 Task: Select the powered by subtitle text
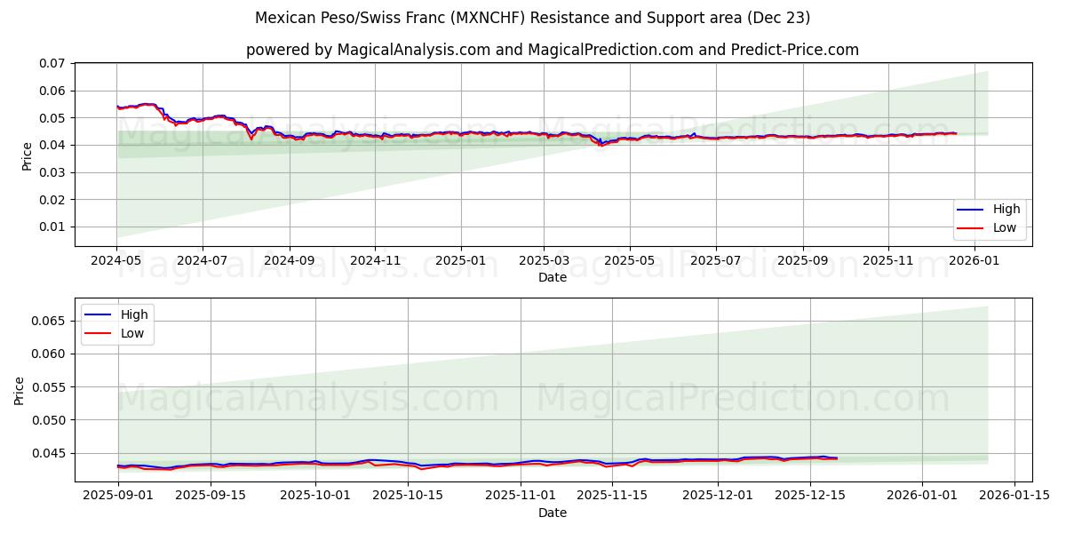pyautogui.click(x=553, y=45)
